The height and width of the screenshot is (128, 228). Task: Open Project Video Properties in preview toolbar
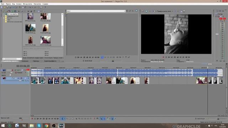[x=142, y=11]
